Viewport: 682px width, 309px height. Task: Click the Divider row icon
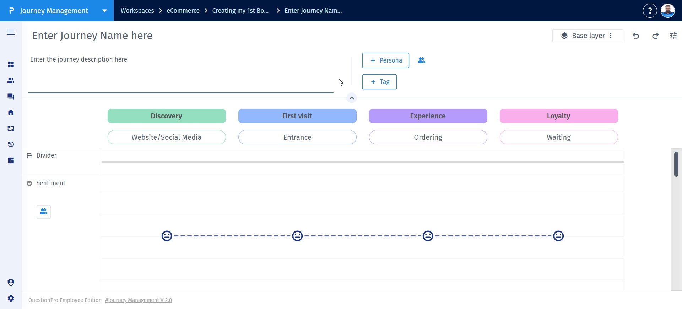coord(29,156)
